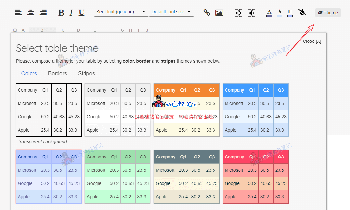Select the green table color theme
350x210 pixels.
tap(118, 177)
